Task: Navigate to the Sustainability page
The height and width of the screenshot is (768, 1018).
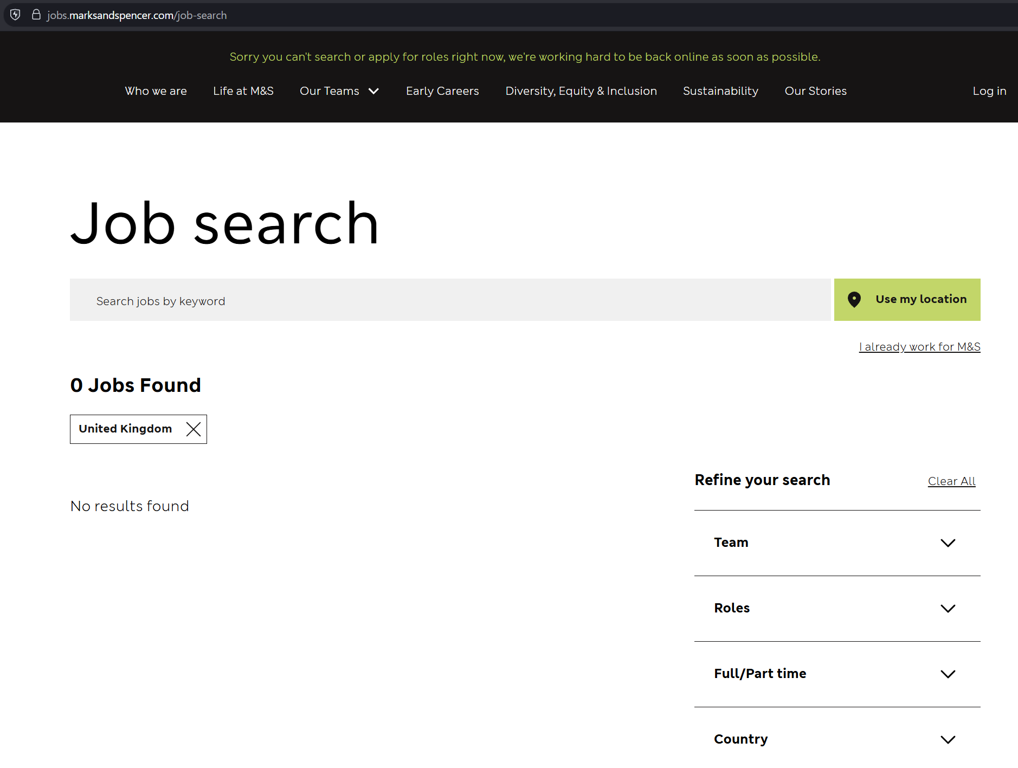Action: [720, 91]
